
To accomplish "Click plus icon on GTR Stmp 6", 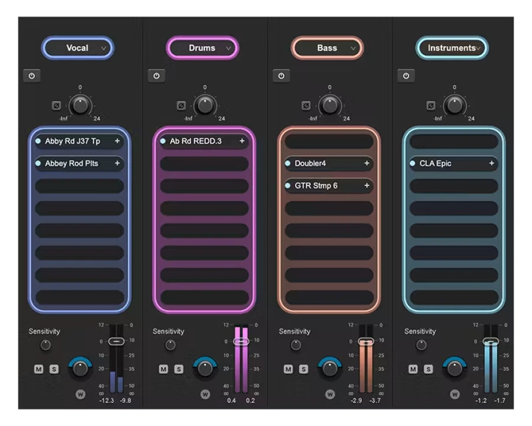I will click(366, 186).
